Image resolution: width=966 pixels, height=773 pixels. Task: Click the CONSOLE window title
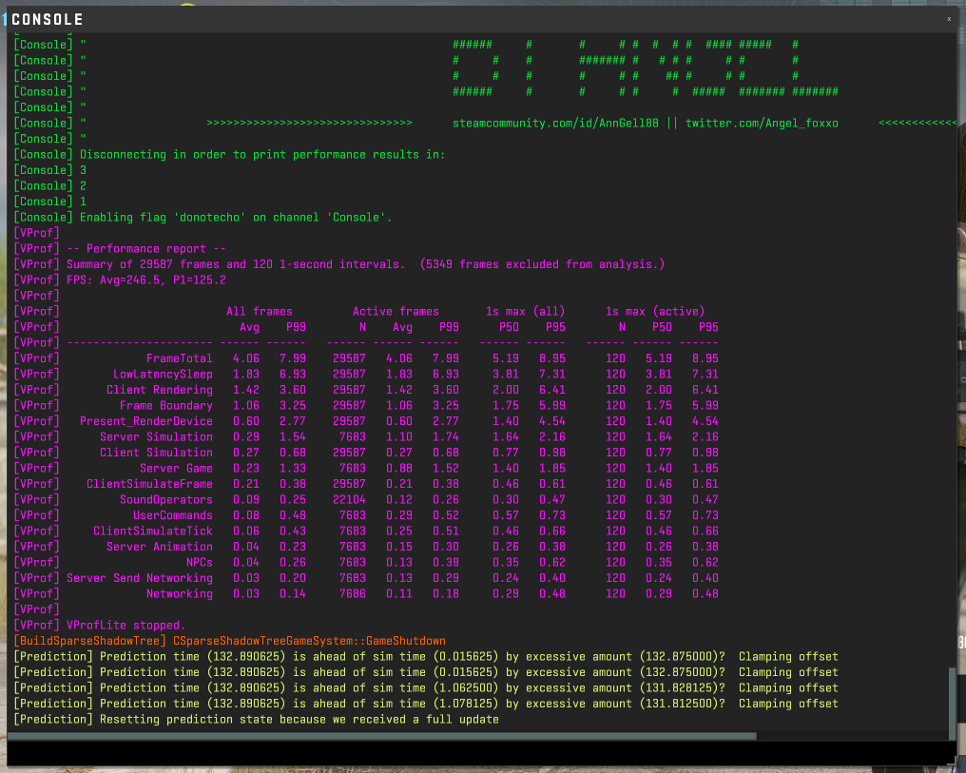pyautogui.click(x=48, y=20)
